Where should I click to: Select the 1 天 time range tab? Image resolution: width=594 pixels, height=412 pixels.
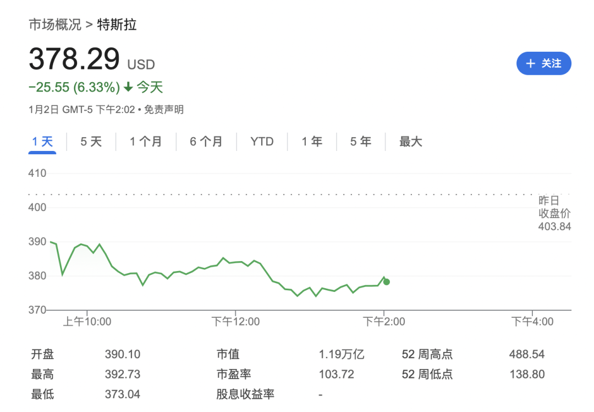42,142
